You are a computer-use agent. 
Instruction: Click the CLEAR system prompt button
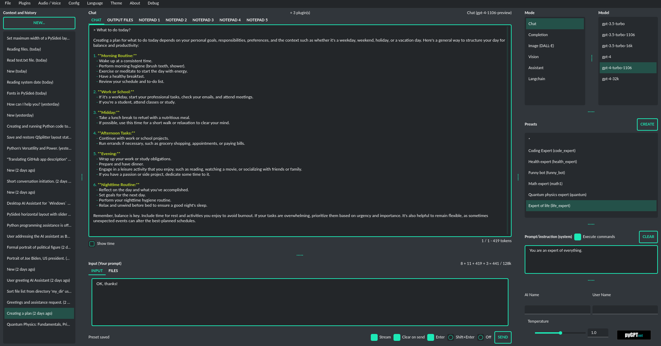pos(648,237)
